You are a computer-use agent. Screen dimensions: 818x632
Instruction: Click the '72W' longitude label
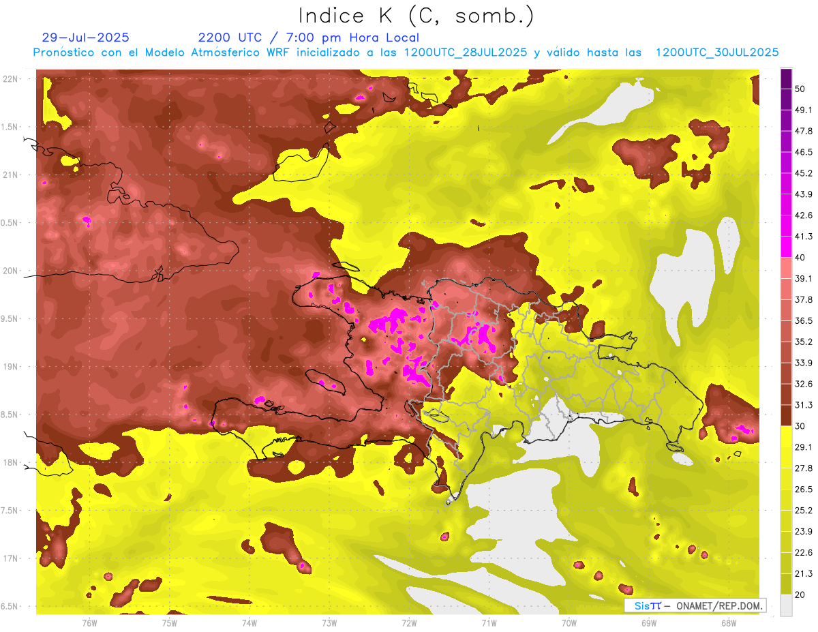[409, 623]
